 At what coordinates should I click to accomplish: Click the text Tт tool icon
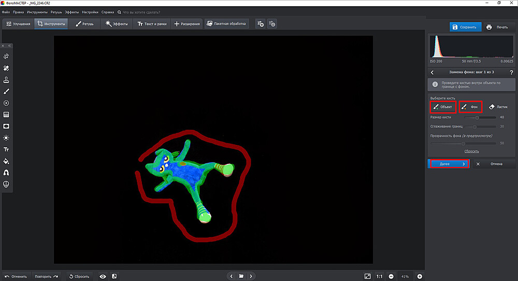(6, 149)
